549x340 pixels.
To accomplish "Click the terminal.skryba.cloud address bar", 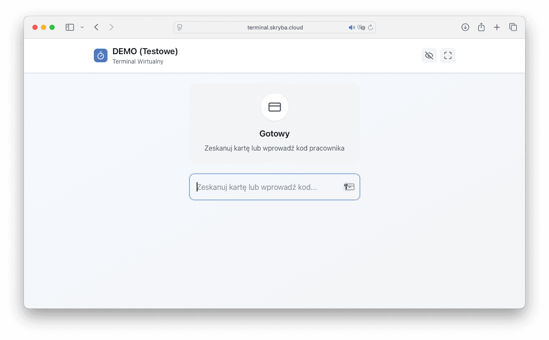I will (275, 27).
